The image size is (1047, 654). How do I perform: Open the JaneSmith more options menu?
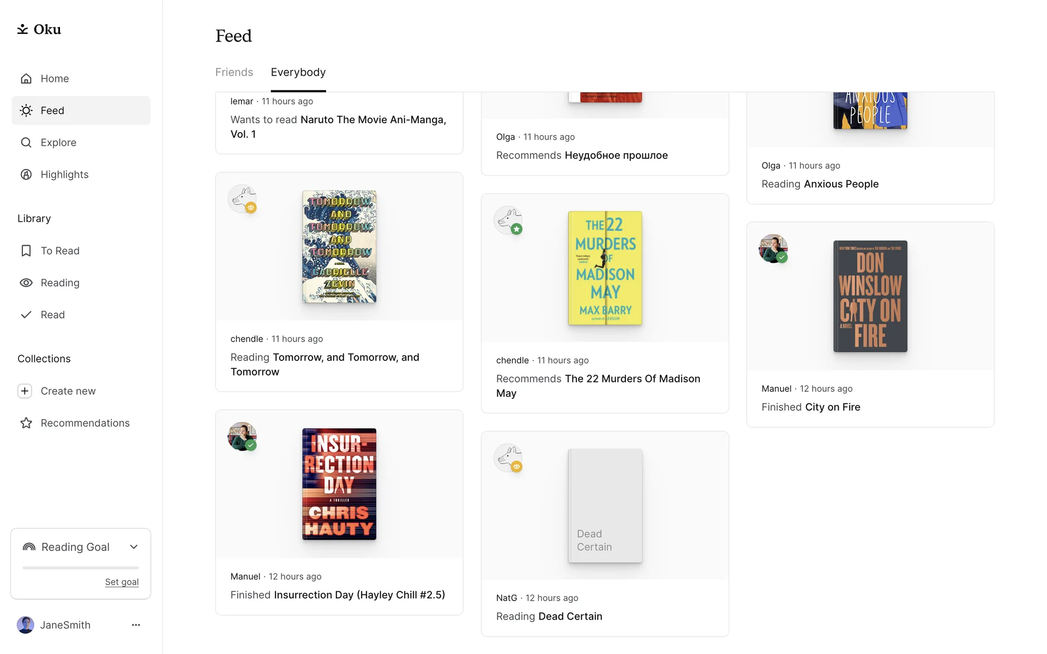[x=136, y=625]
